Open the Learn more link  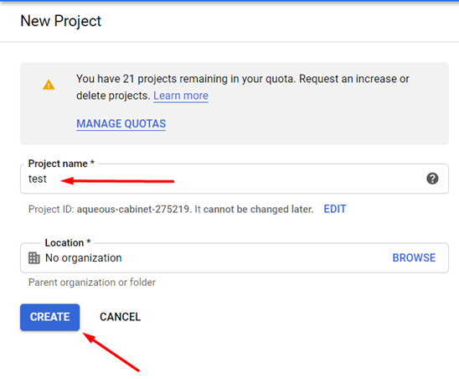click(x=181, y=96)
